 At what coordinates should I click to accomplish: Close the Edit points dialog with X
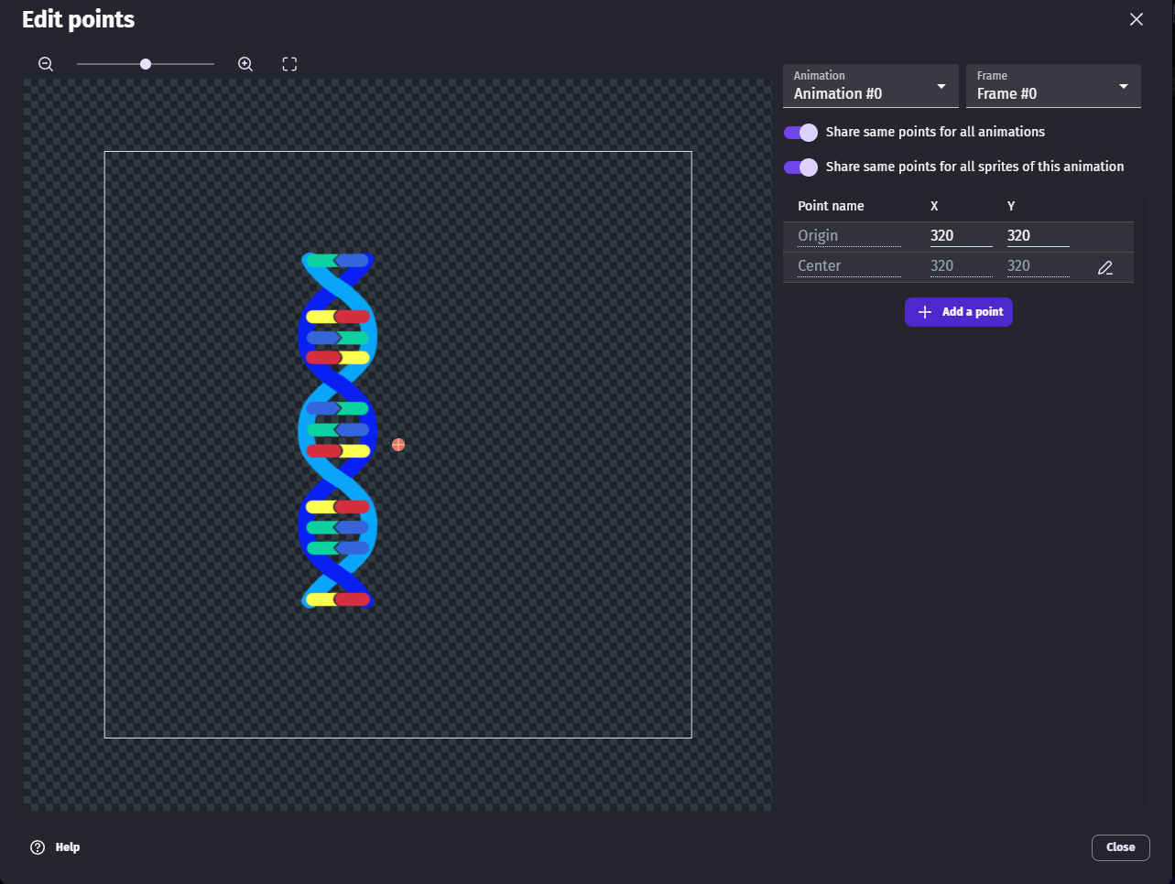click(x=1137, y=19)
